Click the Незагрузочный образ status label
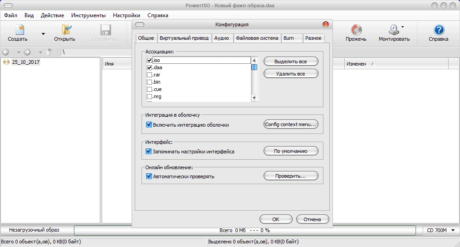 coord(34,230)
